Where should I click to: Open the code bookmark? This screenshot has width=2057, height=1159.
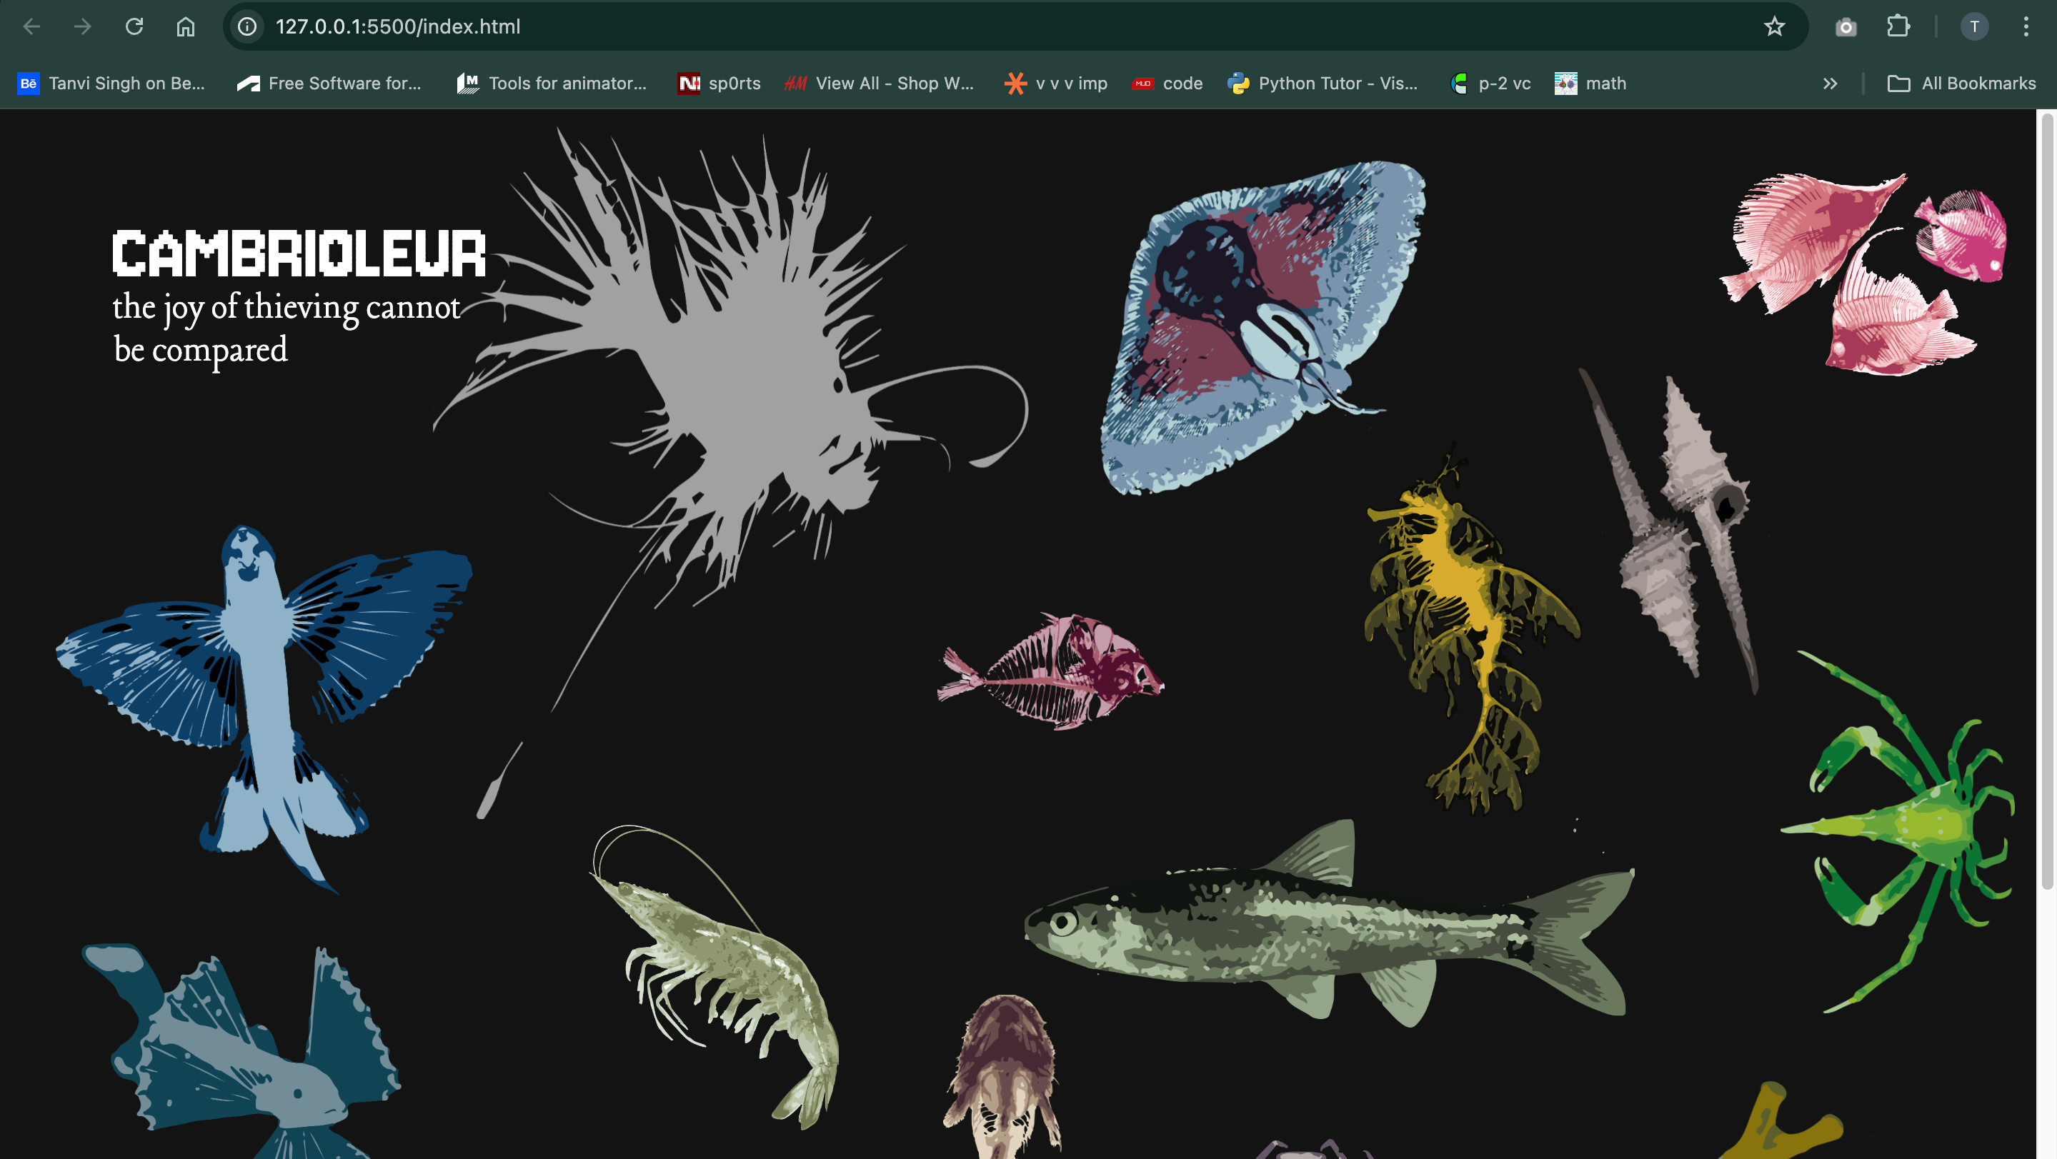click(x=1167, y=83)
